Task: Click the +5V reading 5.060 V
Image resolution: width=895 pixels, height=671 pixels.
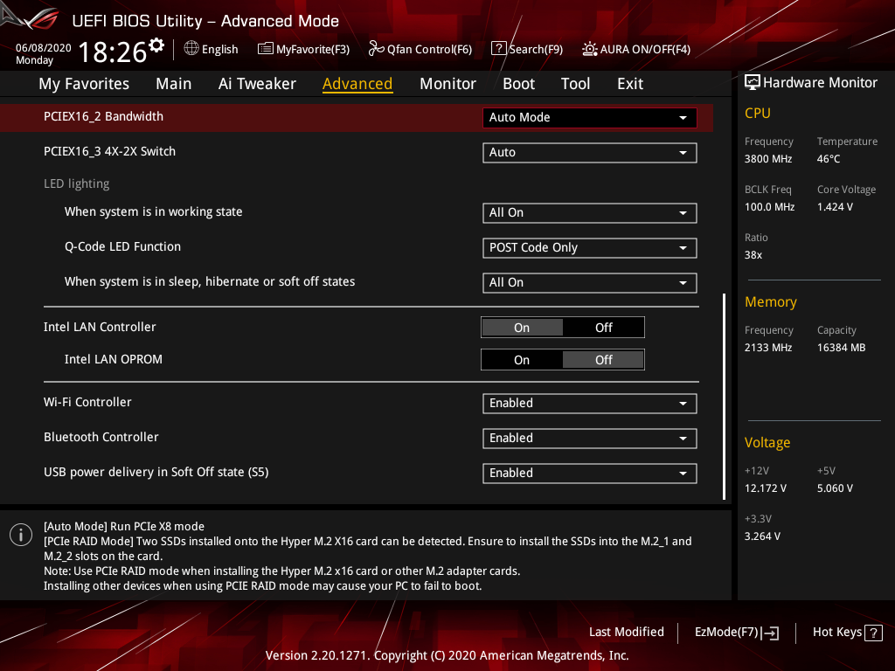Action: point(835,488)
